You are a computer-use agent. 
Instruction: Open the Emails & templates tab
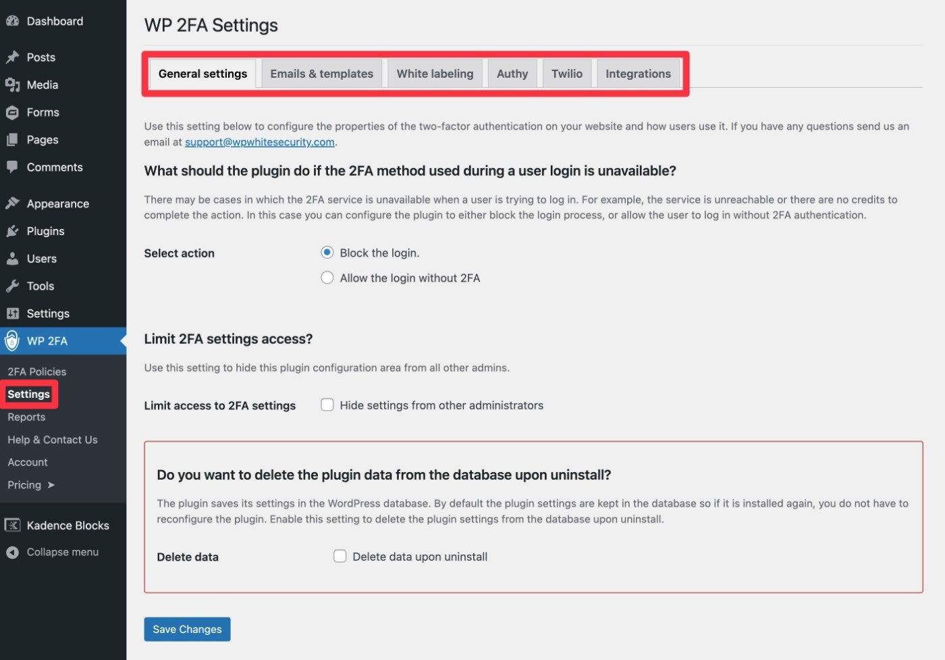tap(321, 74)
